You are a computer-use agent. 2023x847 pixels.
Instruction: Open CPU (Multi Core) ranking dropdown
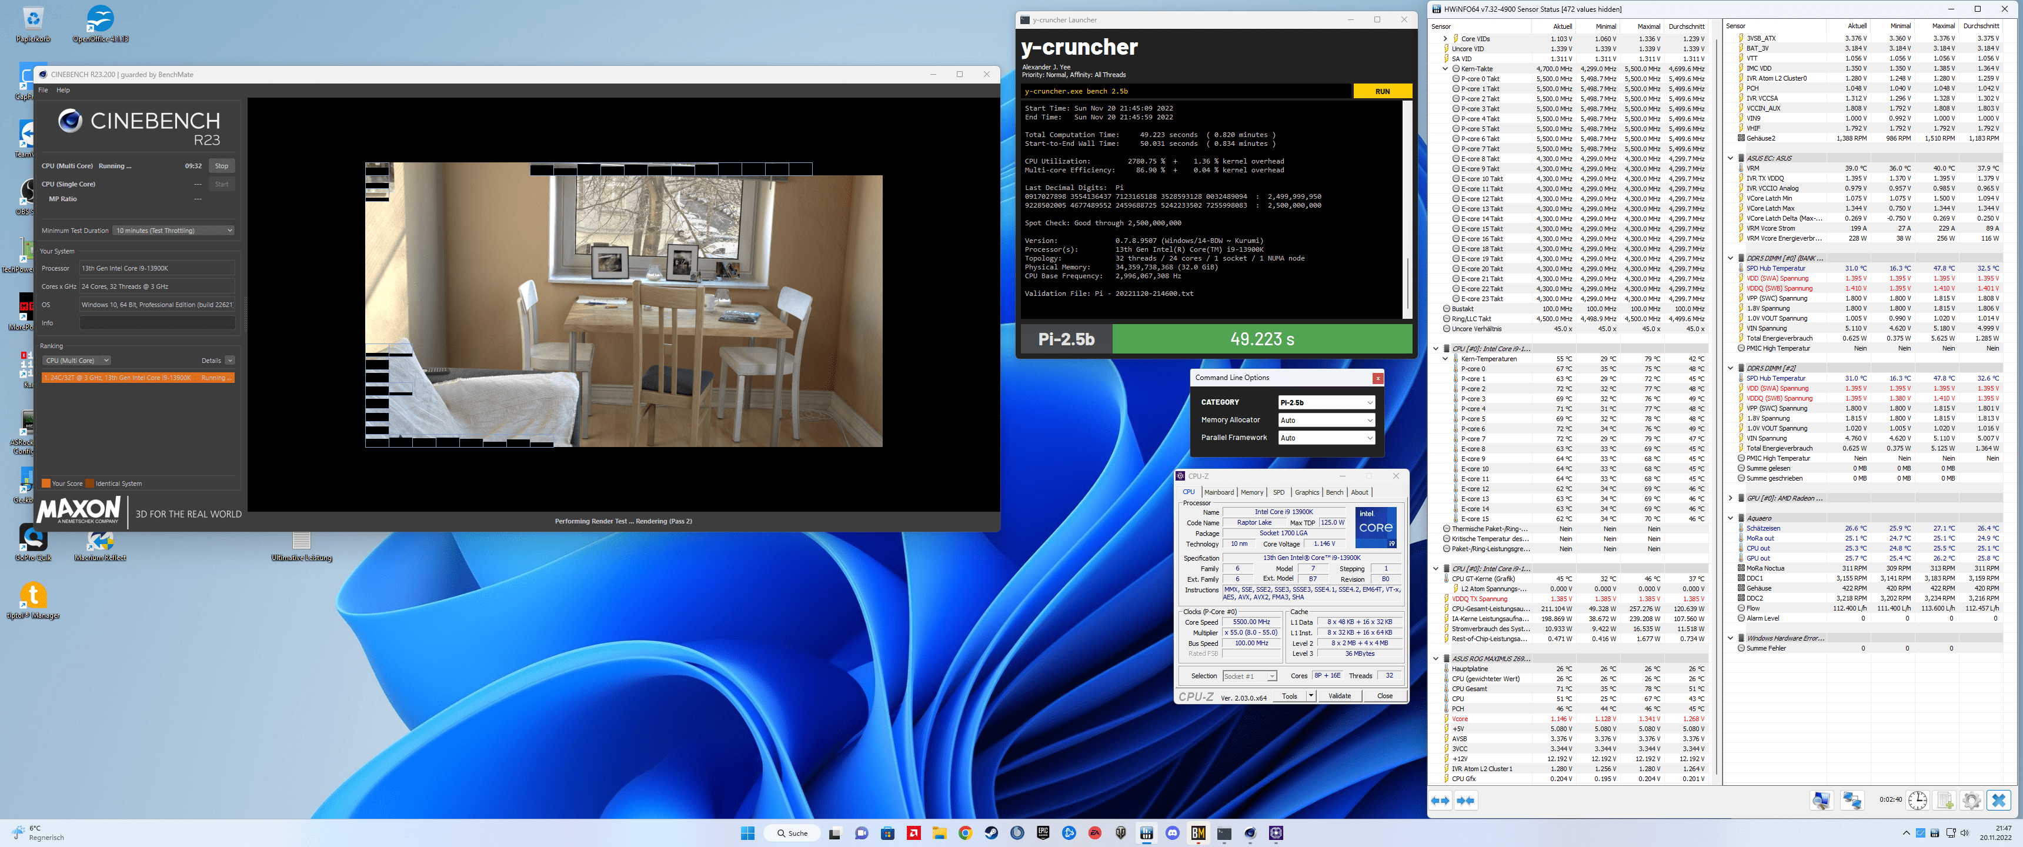76,361
